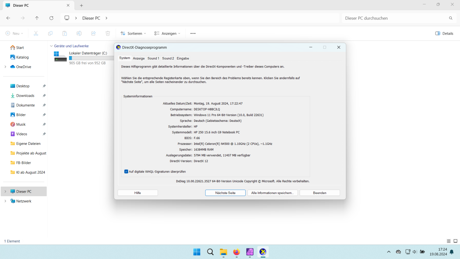Image resolution: width=460 pixels, height=259 pixels.
Task: Click the DirectX diagnostic taskbar icon
Action: click(263, 252)
